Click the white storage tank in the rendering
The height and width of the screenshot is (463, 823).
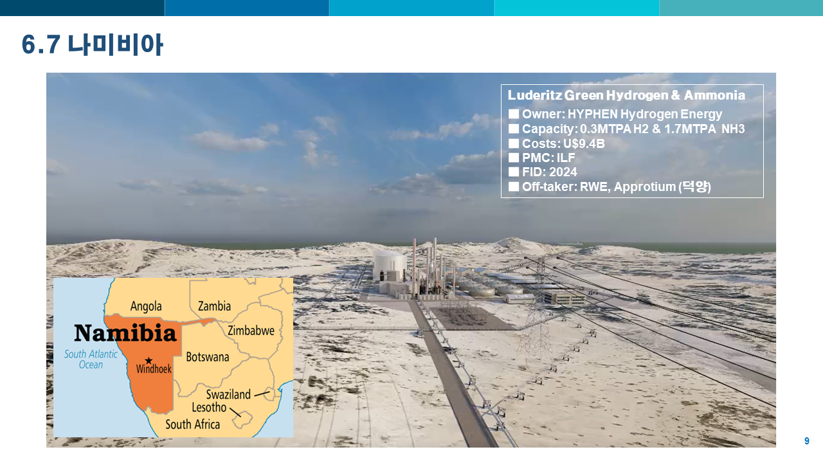pyautogui.click(x=390, y=264)
